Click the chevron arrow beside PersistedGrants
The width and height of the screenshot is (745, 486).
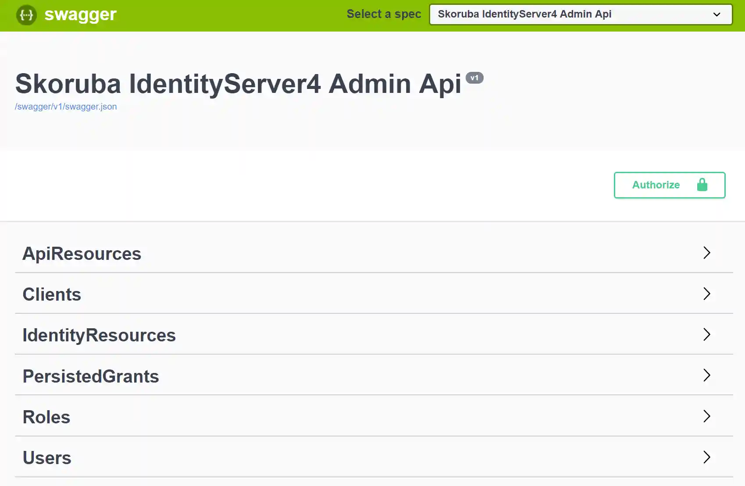point(706,376)
